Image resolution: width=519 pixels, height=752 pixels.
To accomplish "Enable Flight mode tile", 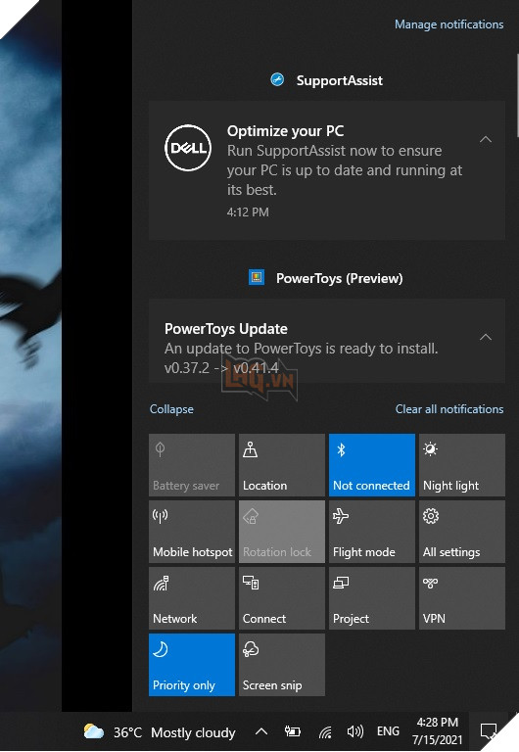I will pos(372,532).
